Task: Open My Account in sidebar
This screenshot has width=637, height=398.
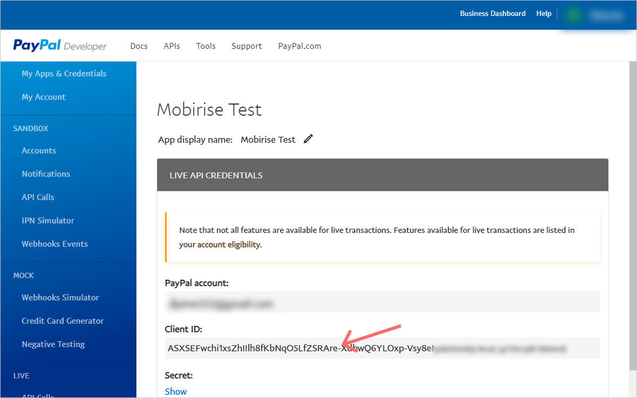Action: tap(44, 97)
